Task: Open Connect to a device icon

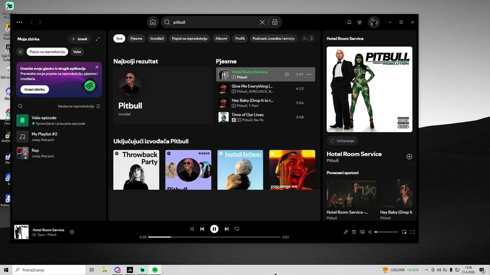Action: (x=362, y=232)
